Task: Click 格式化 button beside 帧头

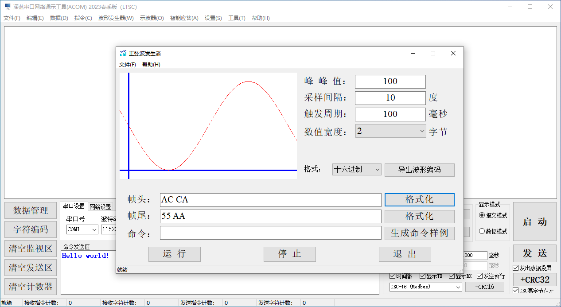Action: pyautogui.click(x=420, y=200)
